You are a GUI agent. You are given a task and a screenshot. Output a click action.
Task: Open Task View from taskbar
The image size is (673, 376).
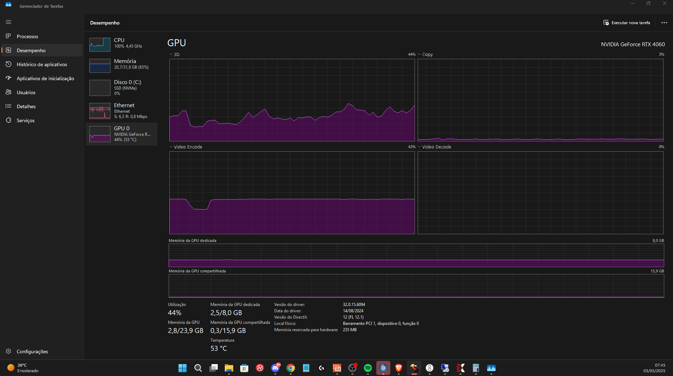coord(214,368)
